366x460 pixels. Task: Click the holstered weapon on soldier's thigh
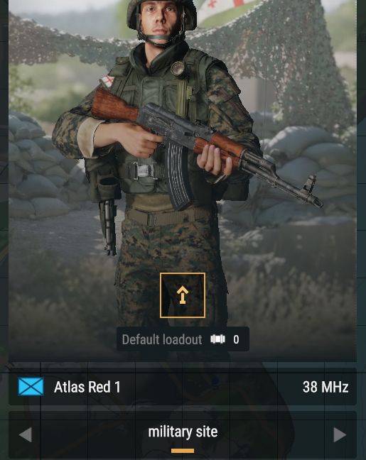107,223
